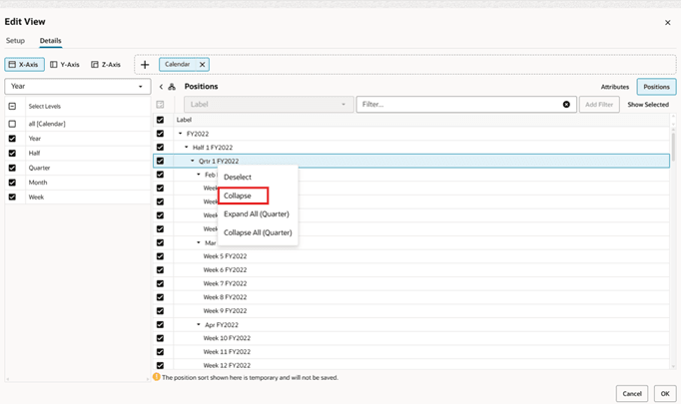This screenshot has height=404, width=681.
Task: Click the hierarchy icon beside Positions
Action: (x=172, y=87)
